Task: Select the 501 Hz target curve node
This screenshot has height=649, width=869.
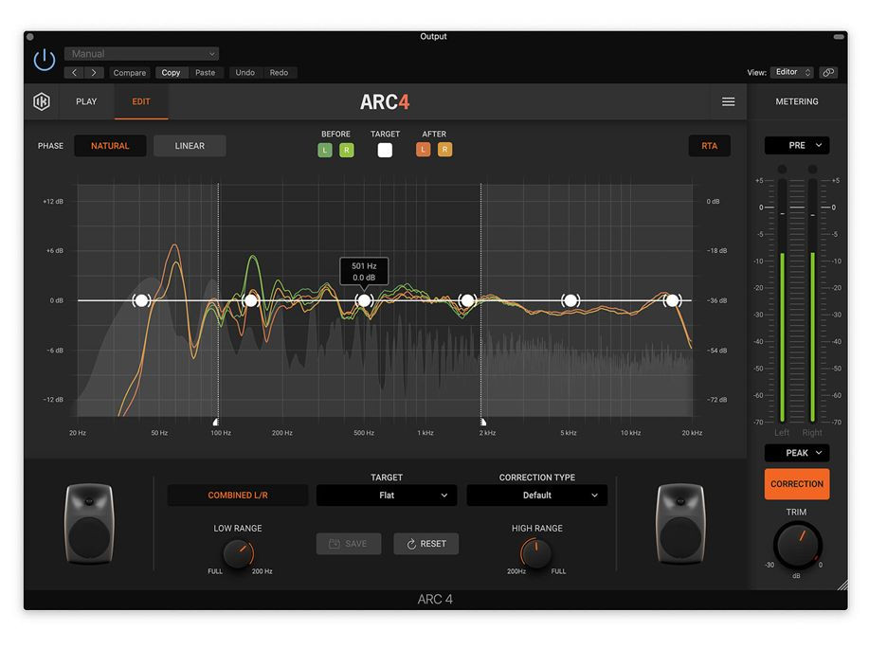Action: coord(364,300)
